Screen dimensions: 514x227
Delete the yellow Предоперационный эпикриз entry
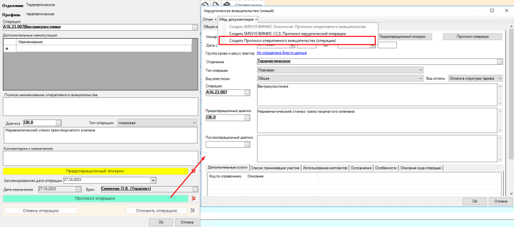194,171
